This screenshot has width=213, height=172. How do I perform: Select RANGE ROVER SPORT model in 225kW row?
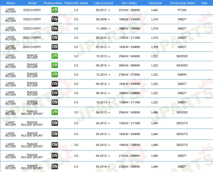(x=32, y=167)
